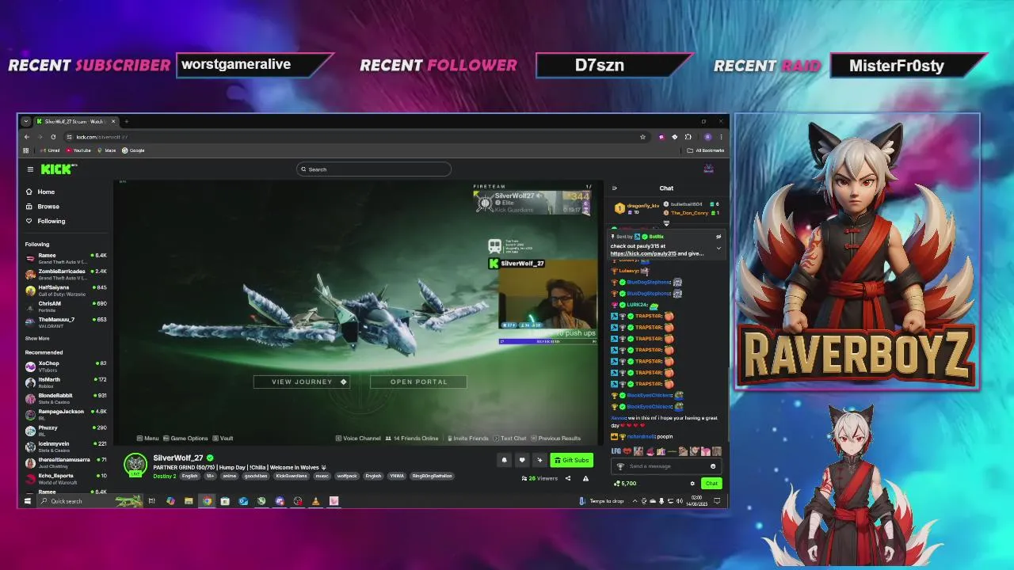Hide the pinned message eye icon

point(719,237)
